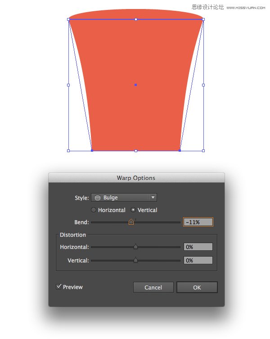Select the bottom-left anchor point of the shape
The image size is (270, 339).
(92, 150)
